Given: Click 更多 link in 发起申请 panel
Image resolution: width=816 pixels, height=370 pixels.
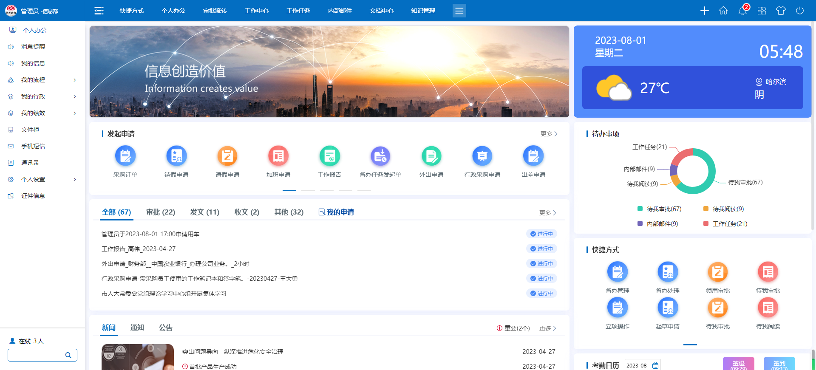Looking at the screenshot, I should tap(548, 134).
